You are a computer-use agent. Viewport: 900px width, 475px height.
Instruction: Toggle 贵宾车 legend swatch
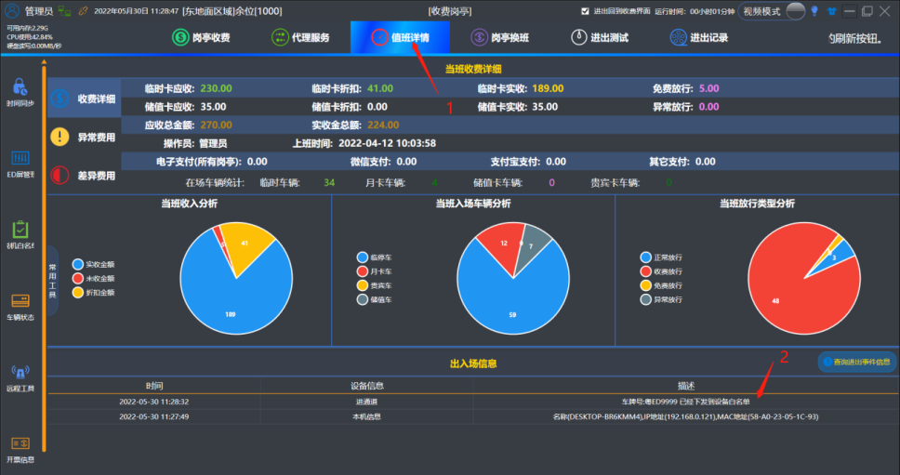pos(363,285)
